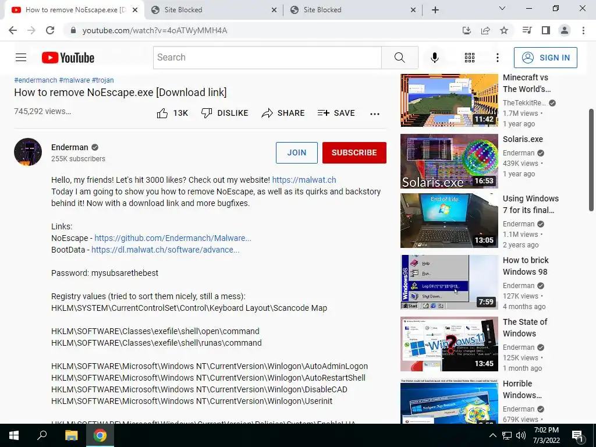Open notification center icon
The image size is (596, 447).
click(577, 435)
